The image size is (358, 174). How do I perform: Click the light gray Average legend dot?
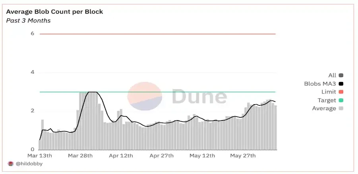point(341,109)
